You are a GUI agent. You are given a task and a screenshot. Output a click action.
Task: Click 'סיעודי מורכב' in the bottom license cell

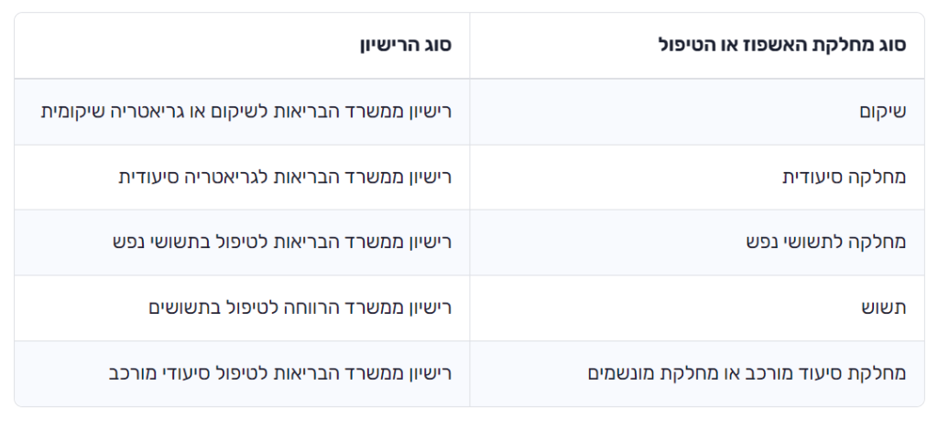(x=160, y=373)
